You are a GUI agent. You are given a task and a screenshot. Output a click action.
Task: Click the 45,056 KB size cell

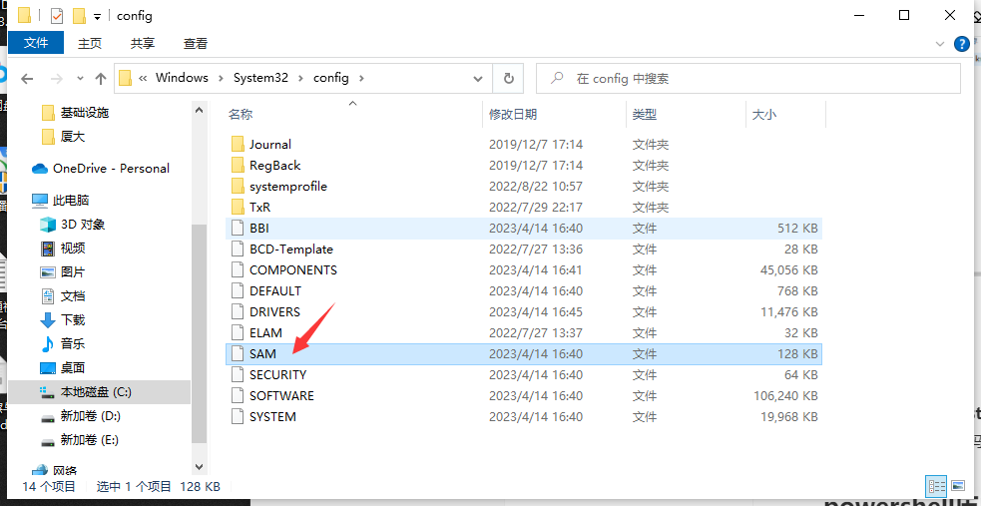tap(787, 270)
